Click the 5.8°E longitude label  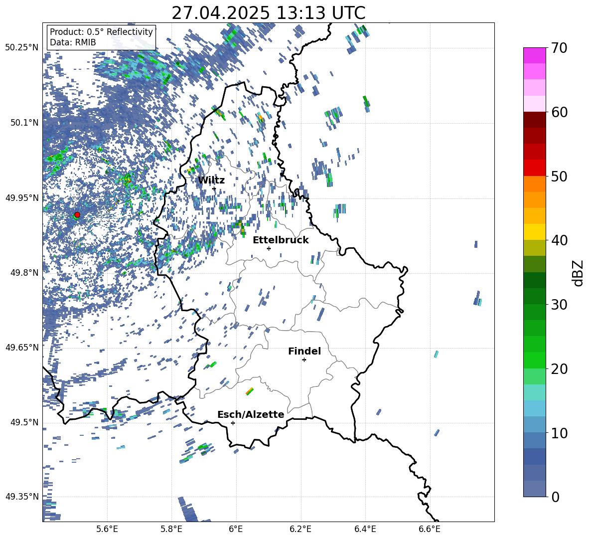(171, 530)
